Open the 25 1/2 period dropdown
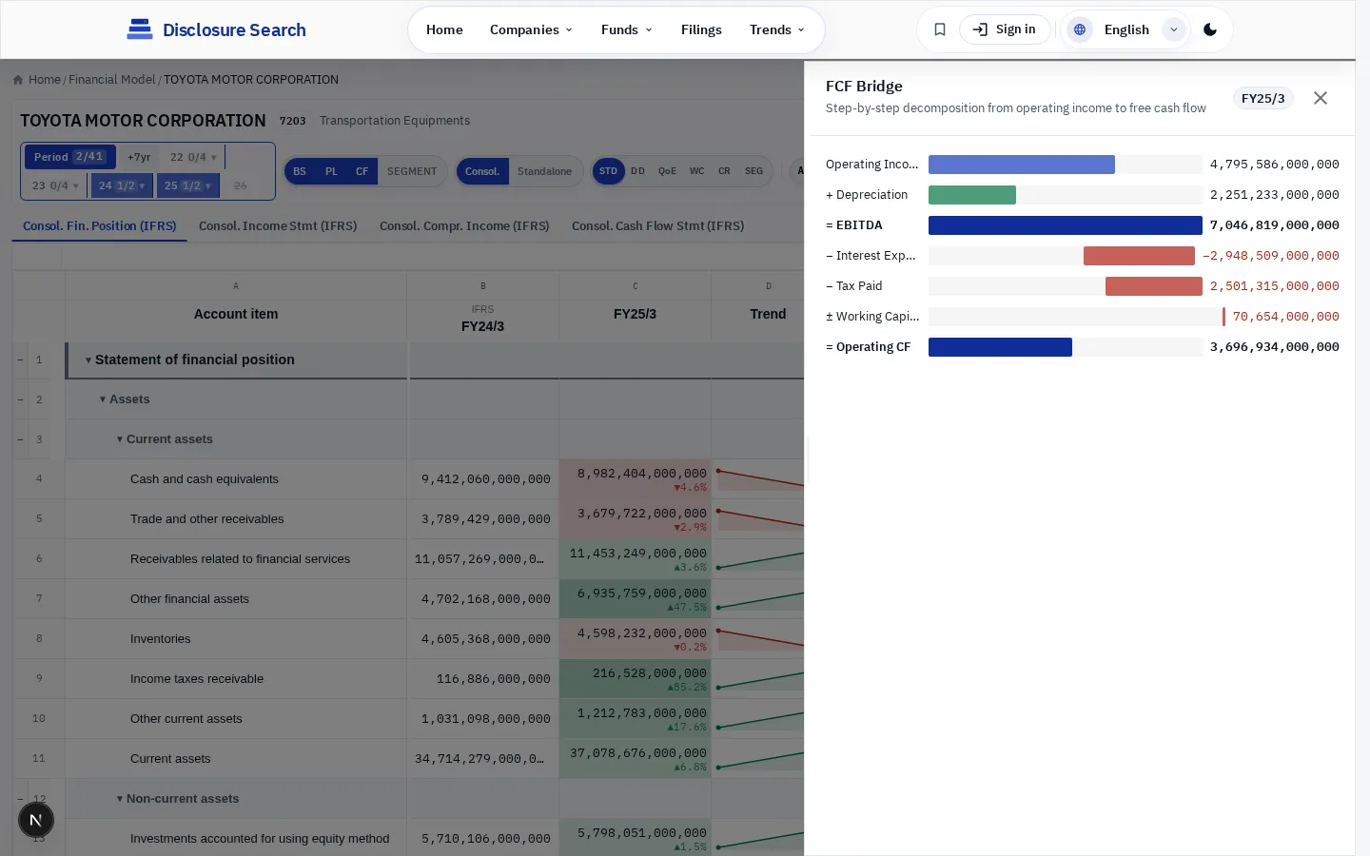Screen dimensions: 1370x856 [x=187, y=185]
